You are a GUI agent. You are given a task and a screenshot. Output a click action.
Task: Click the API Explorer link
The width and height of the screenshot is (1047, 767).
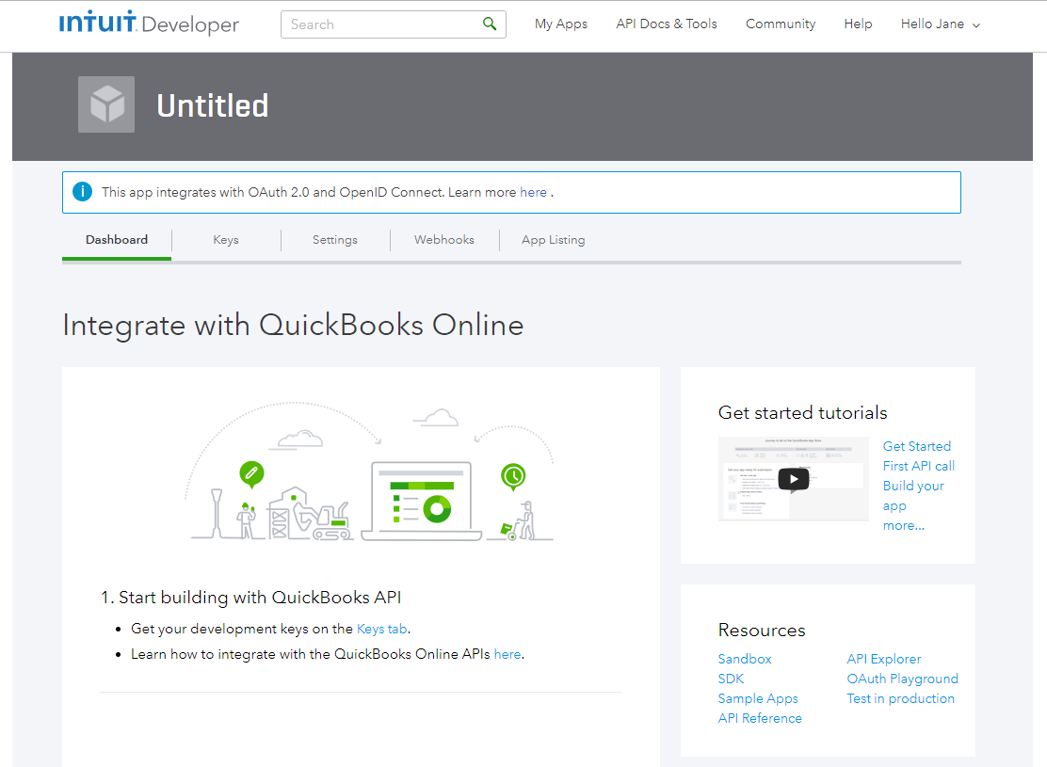883,659
